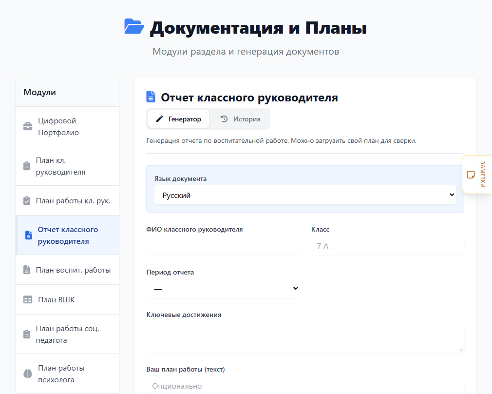Click the Документация и Планы page title
The image size is (492, 394).
point(258,28)
